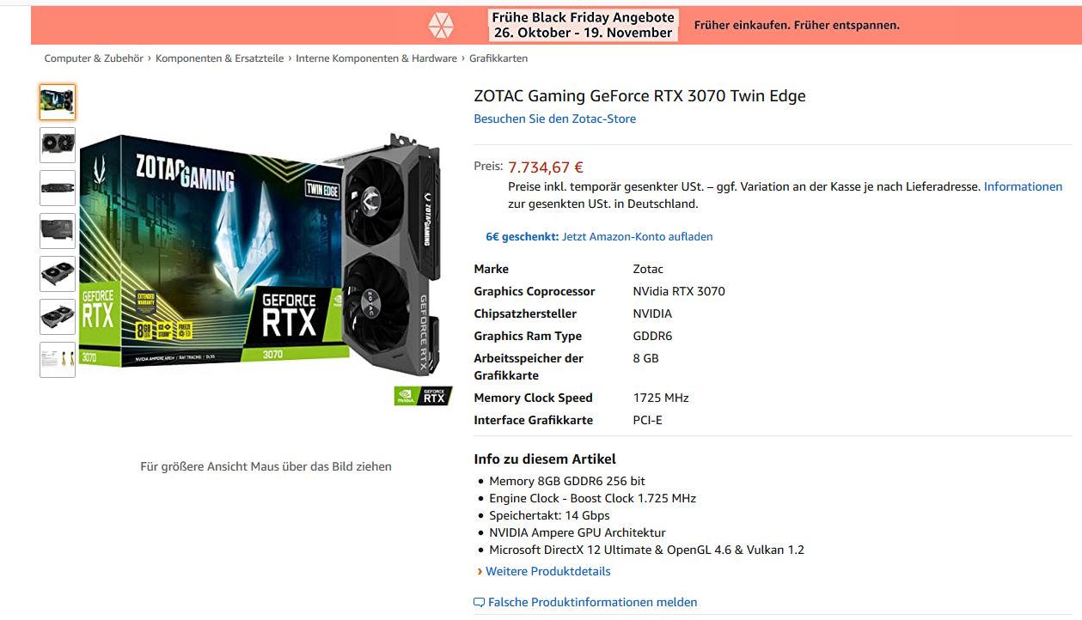Expand Weitere Produktdetails

(548, 571)
